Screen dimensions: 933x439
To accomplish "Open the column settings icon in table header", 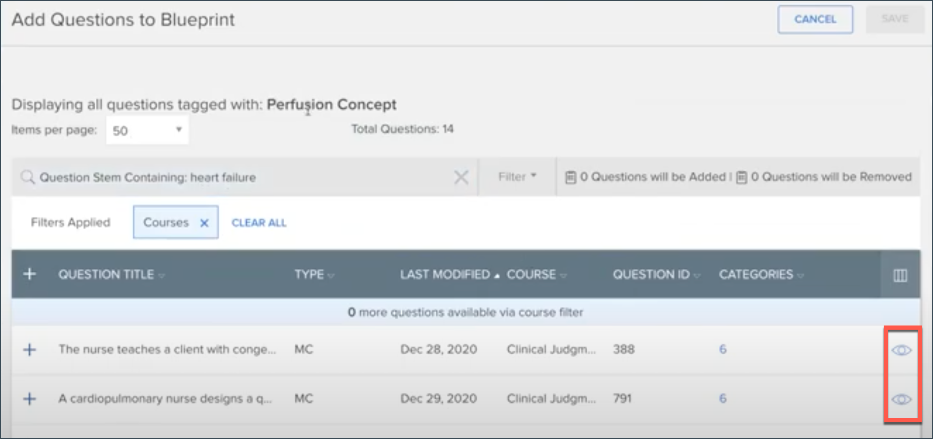I will pos(900,275).
